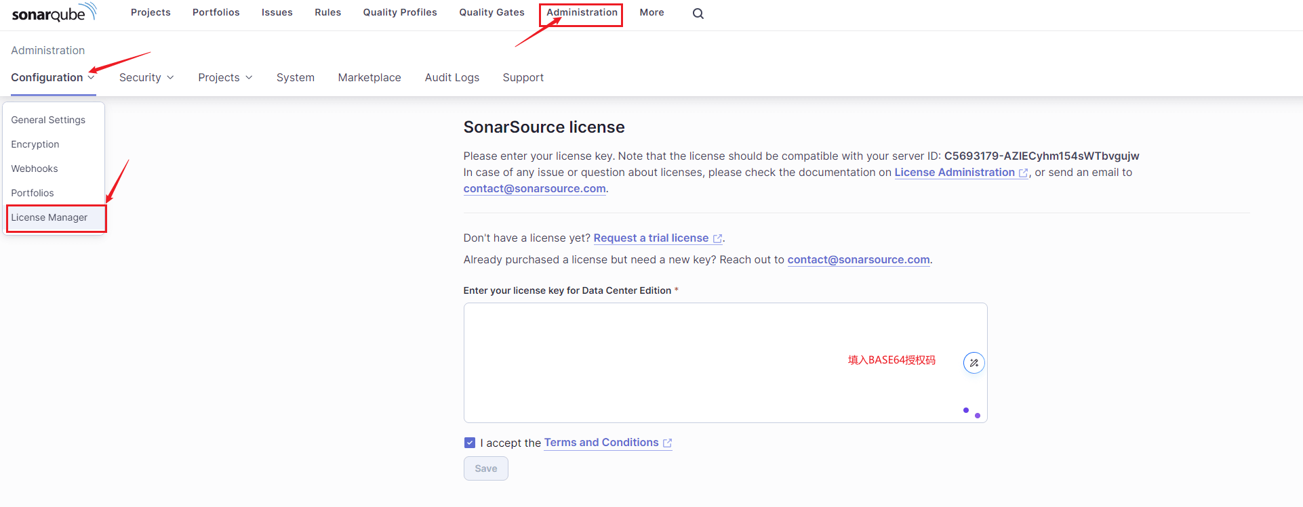The height and width of the screenshot is (507, 1303).
Task: Click the SonarSource license heading
Action: pyautogui.click(x=544, y=127)
